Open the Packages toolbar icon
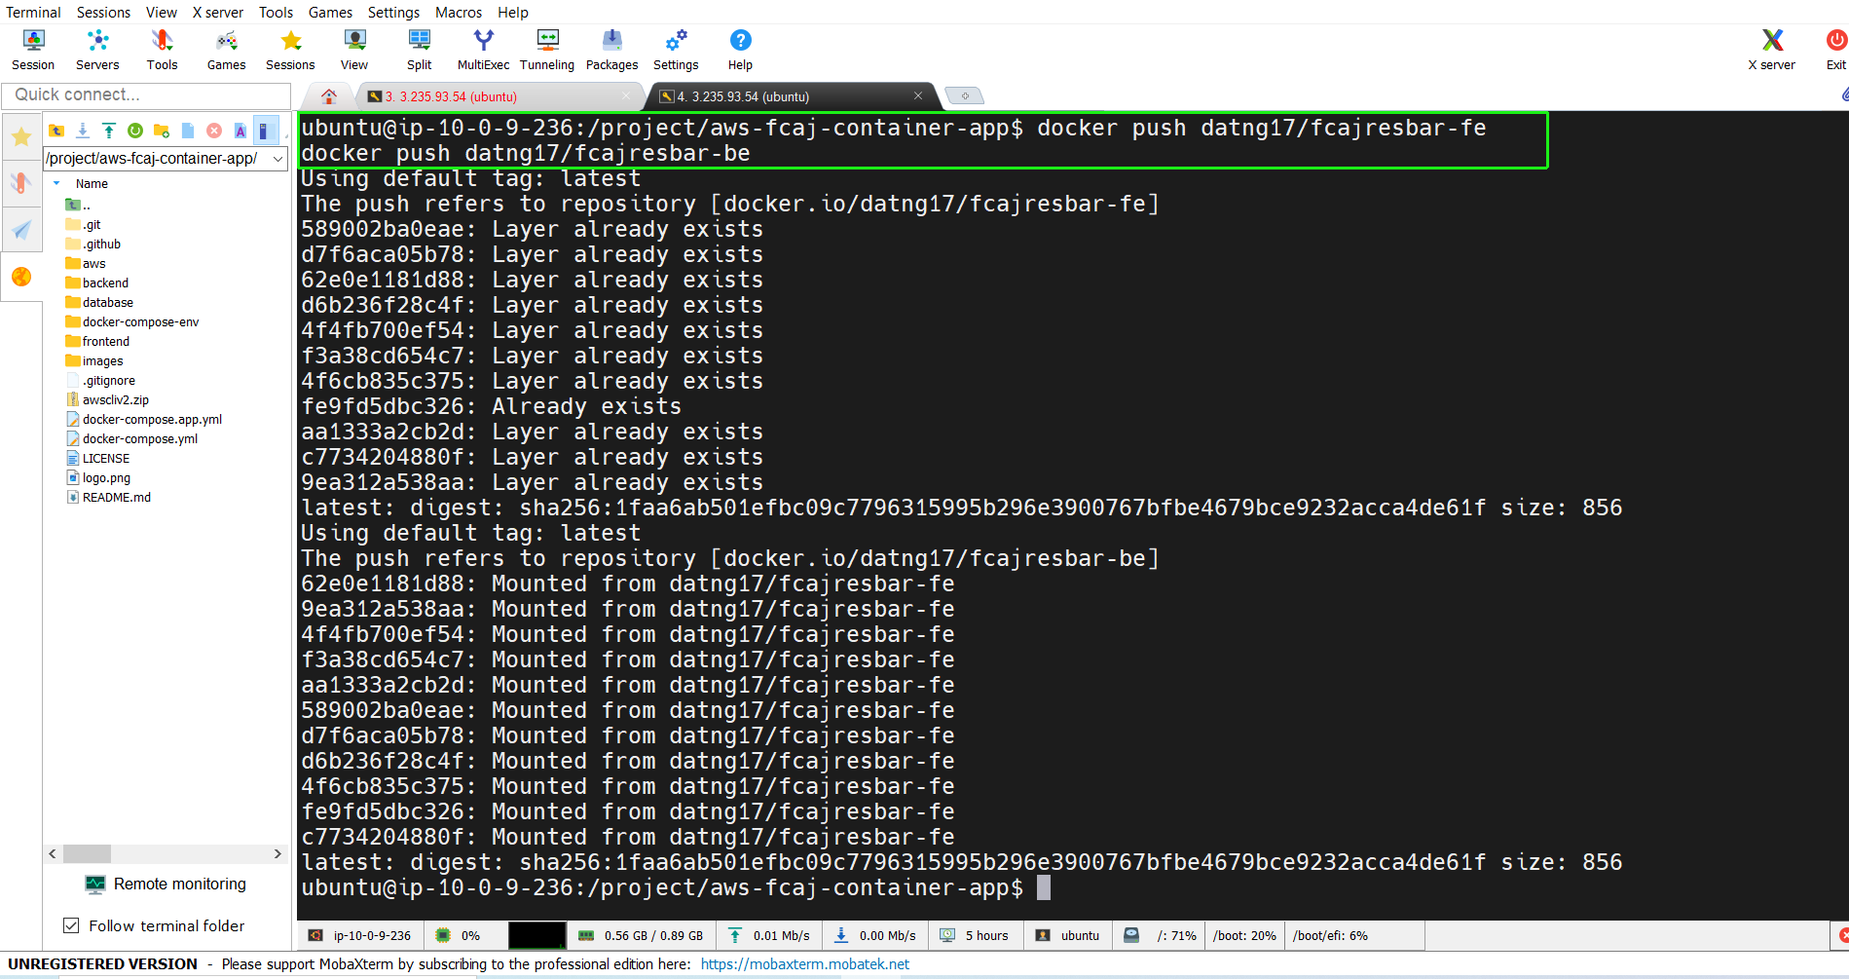Screen dimensions: 1849x979 click(611, 50)
